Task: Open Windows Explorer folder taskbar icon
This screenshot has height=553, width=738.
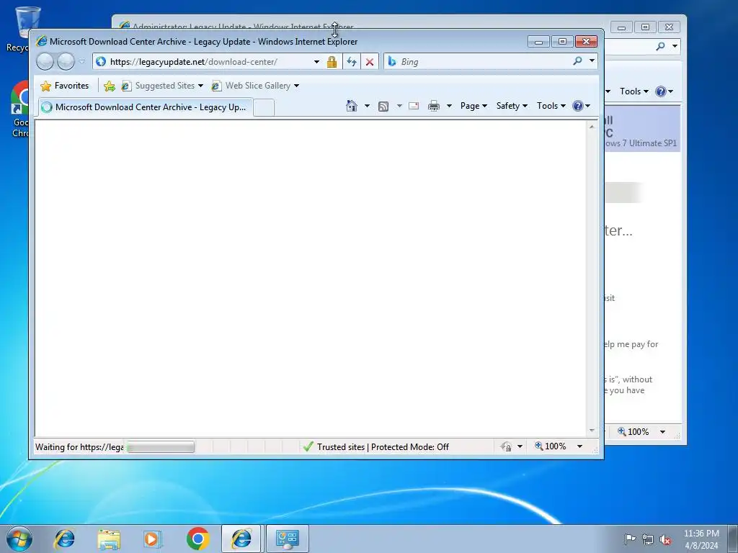Action: (109, 539)
